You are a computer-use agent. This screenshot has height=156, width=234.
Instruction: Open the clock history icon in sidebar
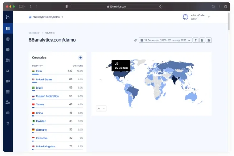pyautogui.click(x=8, y=49)
